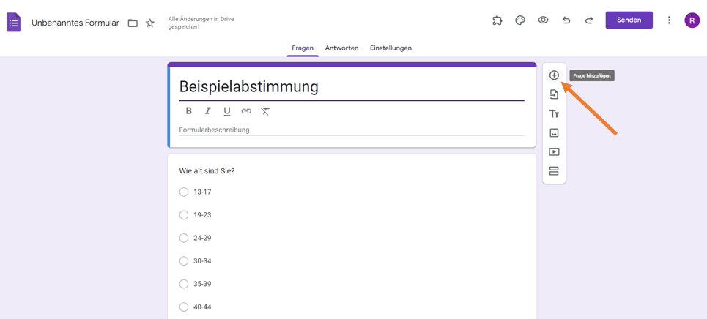This screenshot has height=319, width=707.
Task: Choose the 35-39 radio button
Action: pos(184,284)
